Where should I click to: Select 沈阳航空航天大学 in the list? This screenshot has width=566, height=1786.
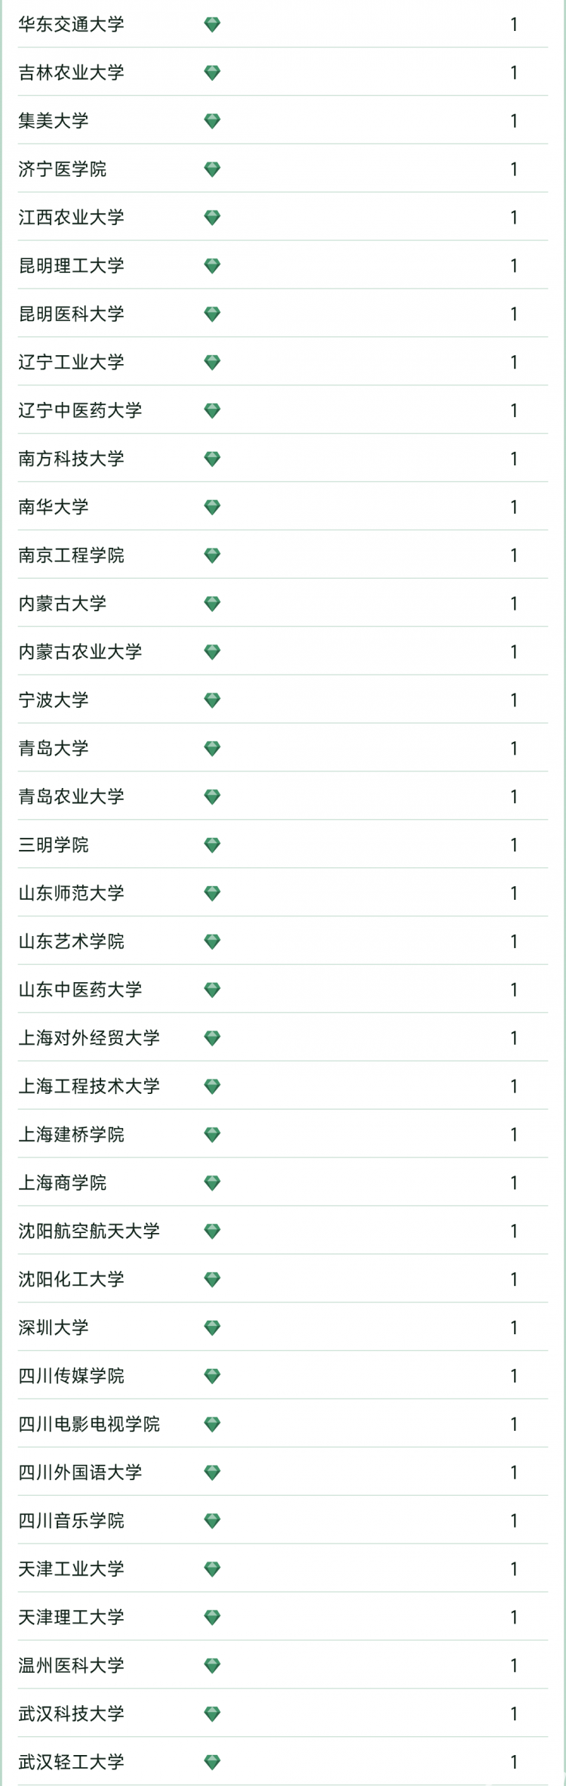point(89,1231)
